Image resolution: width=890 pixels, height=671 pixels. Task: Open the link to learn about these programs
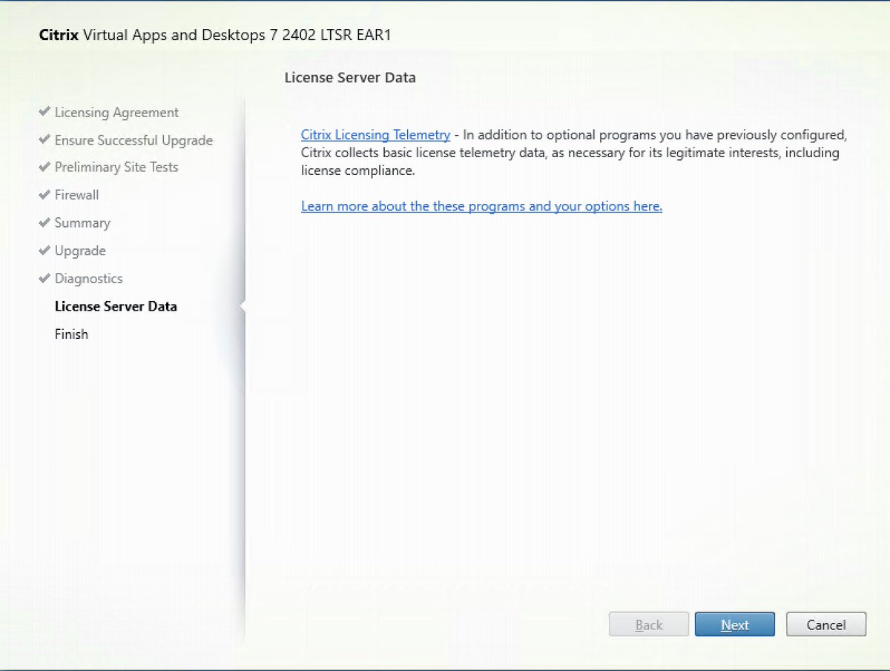(481, 206)
